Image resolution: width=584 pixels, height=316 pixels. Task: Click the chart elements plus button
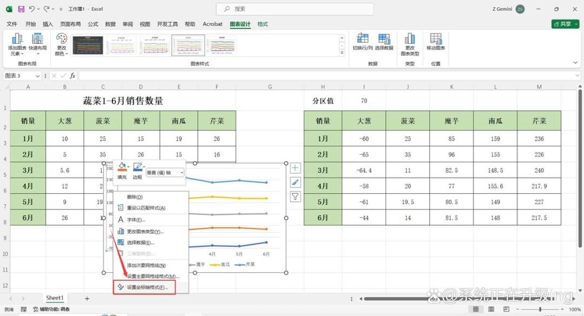tap(295, 168)
